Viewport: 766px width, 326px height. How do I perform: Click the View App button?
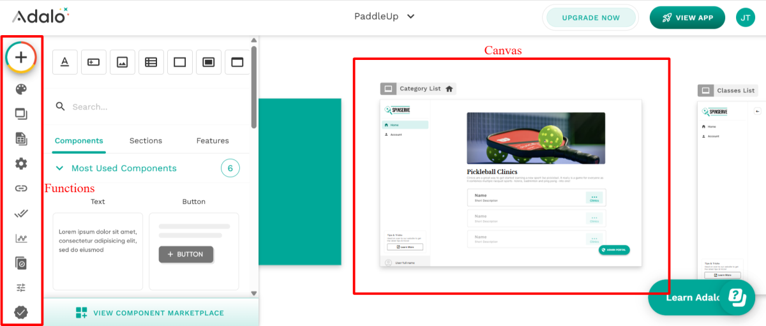pyautogui.click(x=687, y=18)
